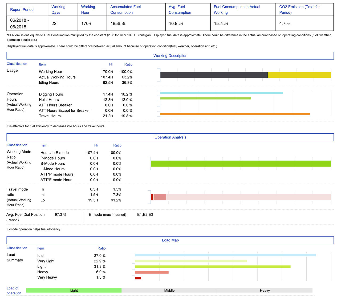341x297 pixels.
Task: Click the orange Travel Hours bar
Action: (235, 114)
